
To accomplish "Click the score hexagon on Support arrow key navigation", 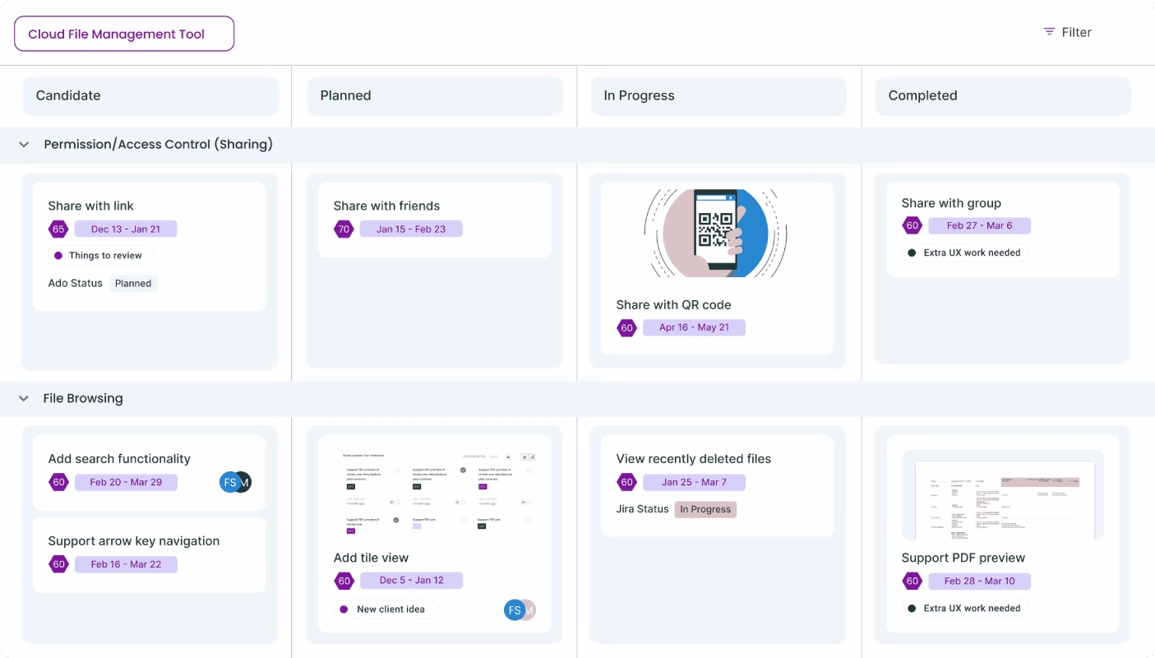I will tap(58, 564).
